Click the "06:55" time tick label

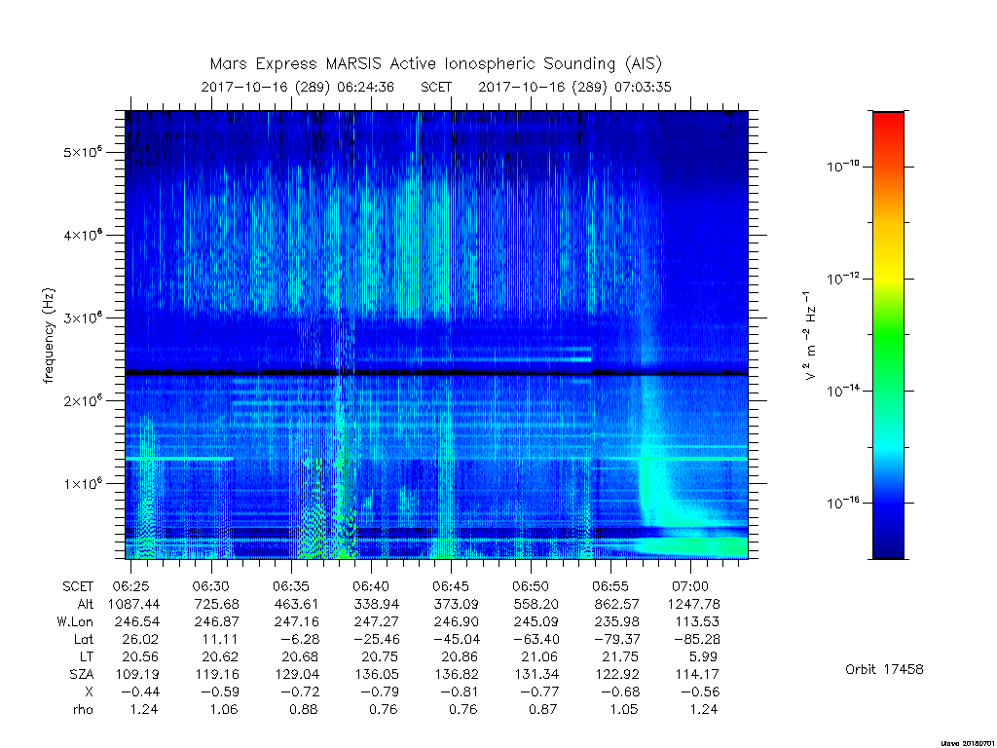click(x=610, y=586)
